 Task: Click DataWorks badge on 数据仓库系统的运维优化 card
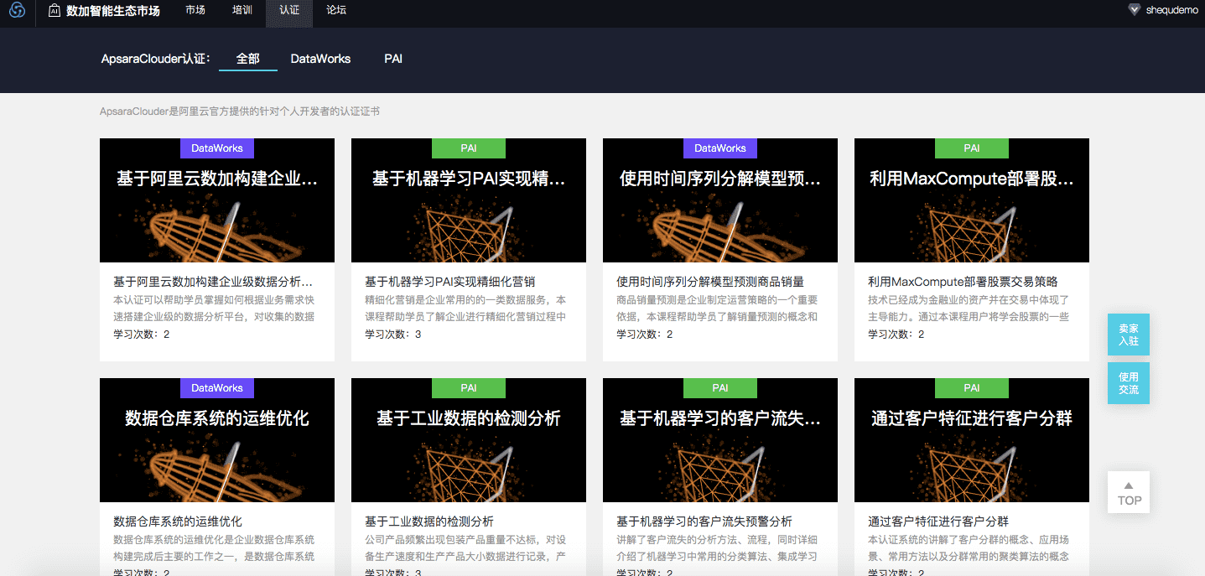[217, 388]
